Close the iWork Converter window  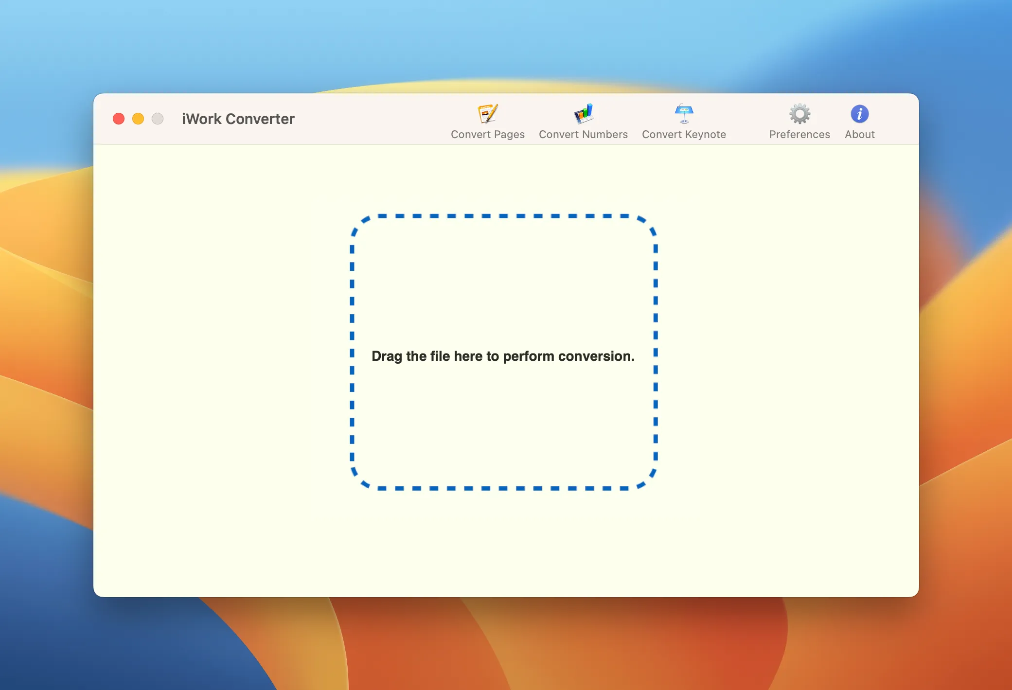(x=119, y=119)
